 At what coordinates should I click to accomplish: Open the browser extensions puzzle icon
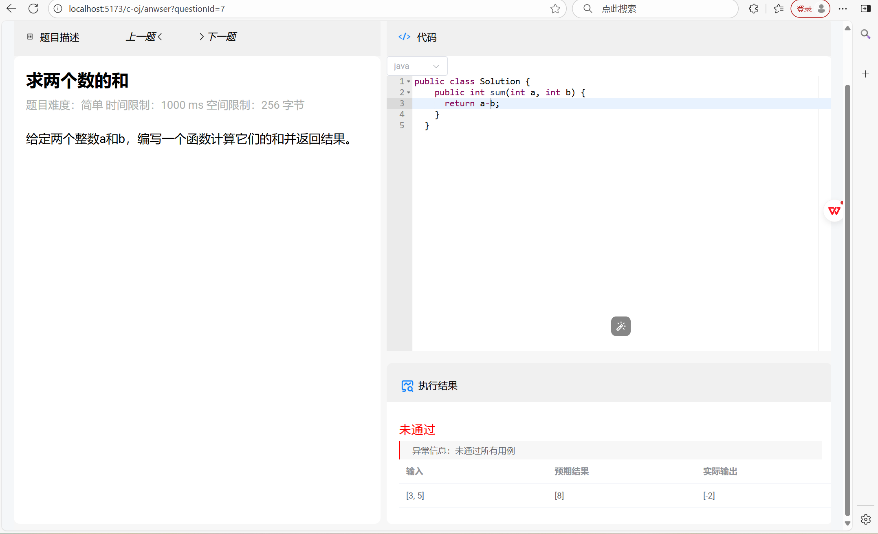pos(753,9)
